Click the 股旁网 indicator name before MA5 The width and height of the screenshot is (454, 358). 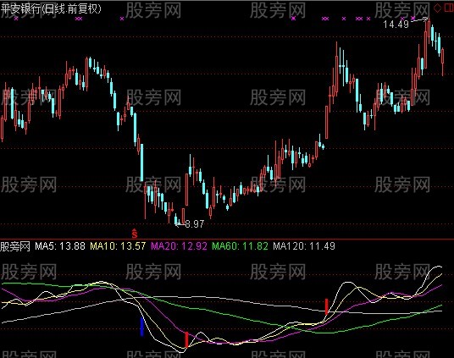coord(15,246)
